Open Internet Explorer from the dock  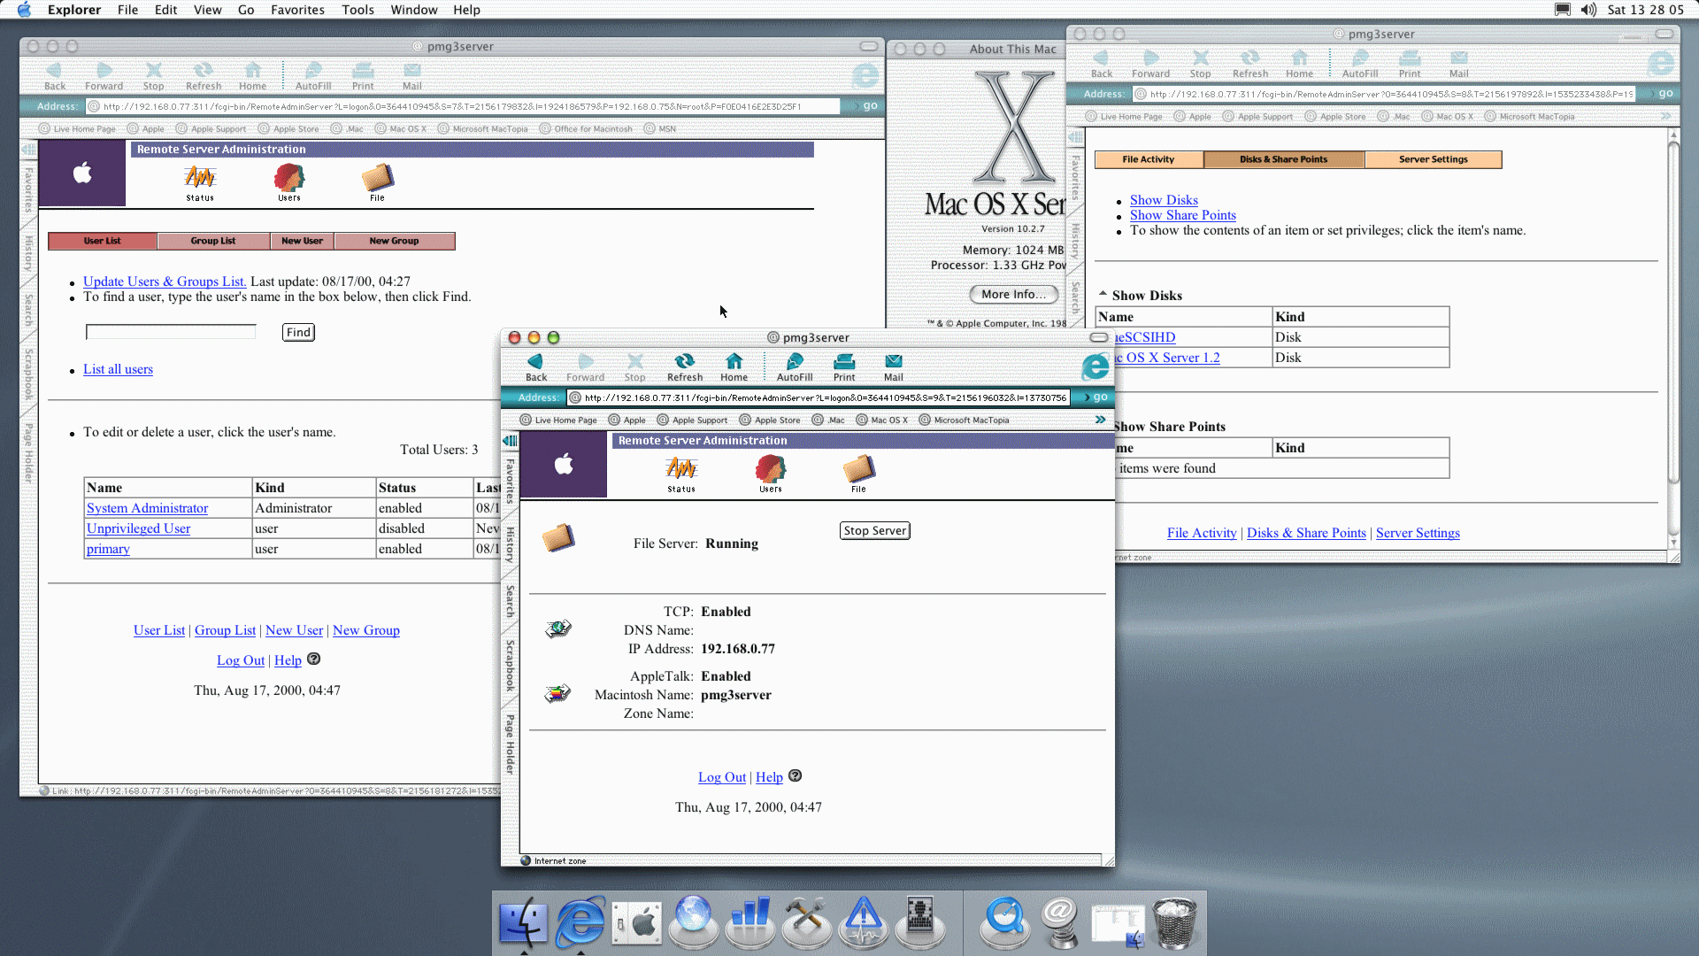pyautogui.click(x=580, y=922)
